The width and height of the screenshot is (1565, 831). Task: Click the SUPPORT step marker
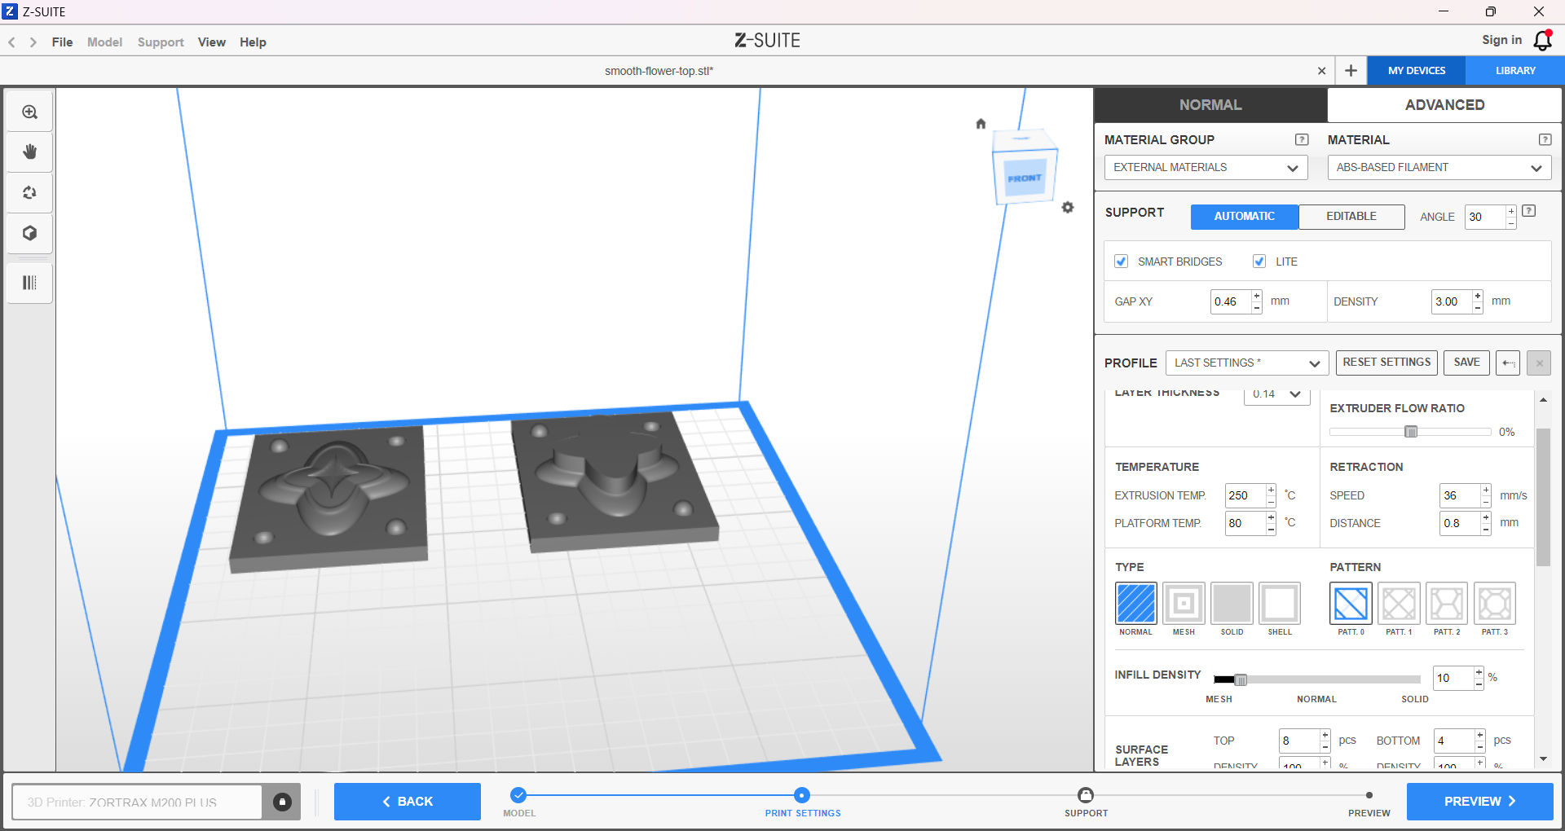[x=1086, y=795]
